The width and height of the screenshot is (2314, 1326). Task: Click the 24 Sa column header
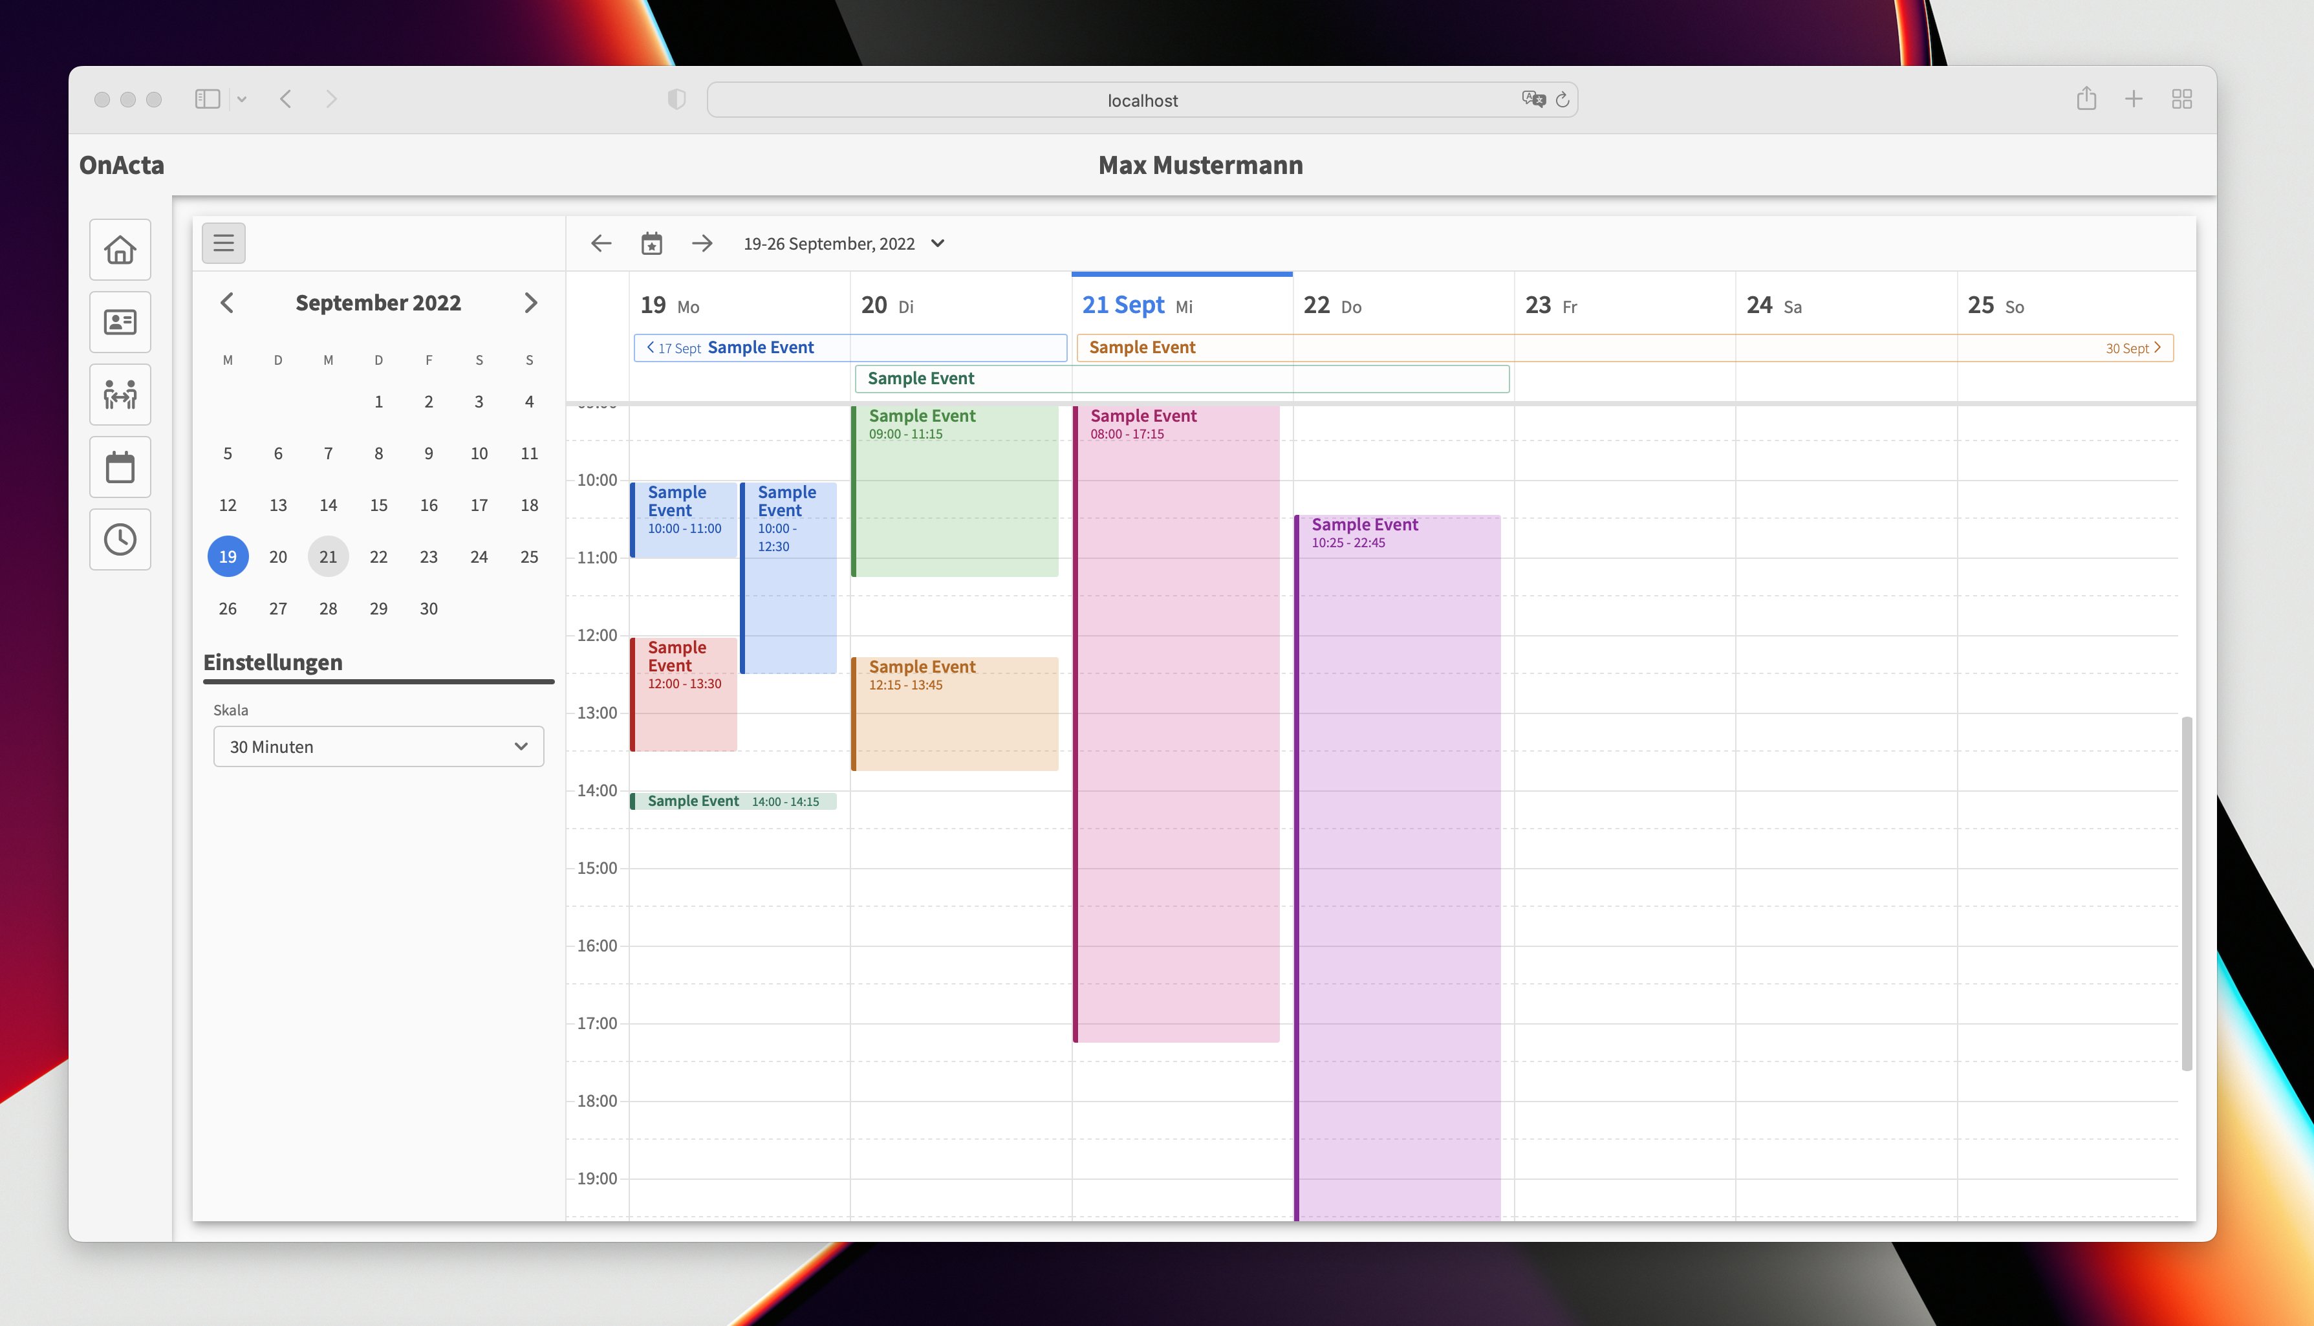click(x=1773, y=306)
